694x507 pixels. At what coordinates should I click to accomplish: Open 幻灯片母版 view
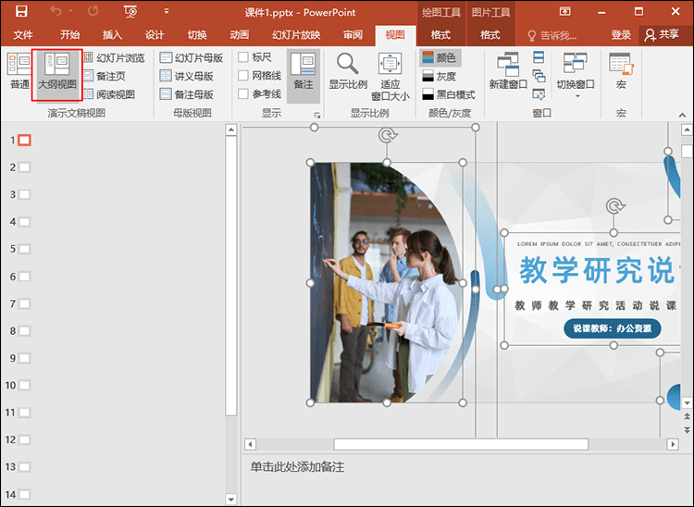coord(192,57)
